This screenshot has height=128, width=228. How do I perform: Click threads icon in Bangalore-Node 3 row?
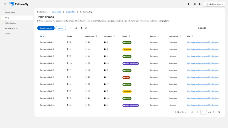(68, 56)
